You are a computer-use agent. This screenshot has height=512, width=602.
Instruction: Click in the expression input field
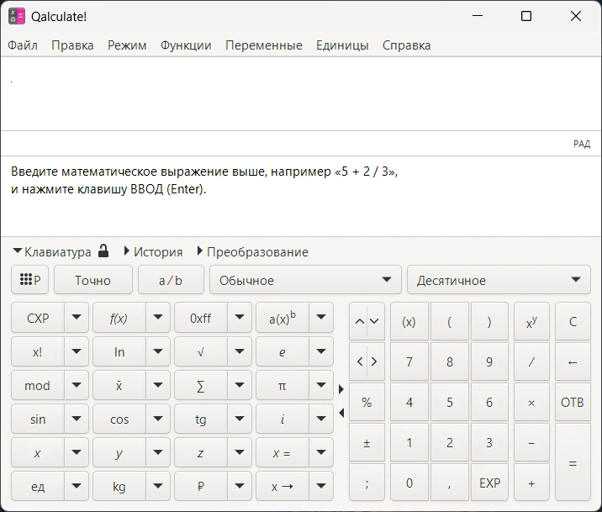301,94
